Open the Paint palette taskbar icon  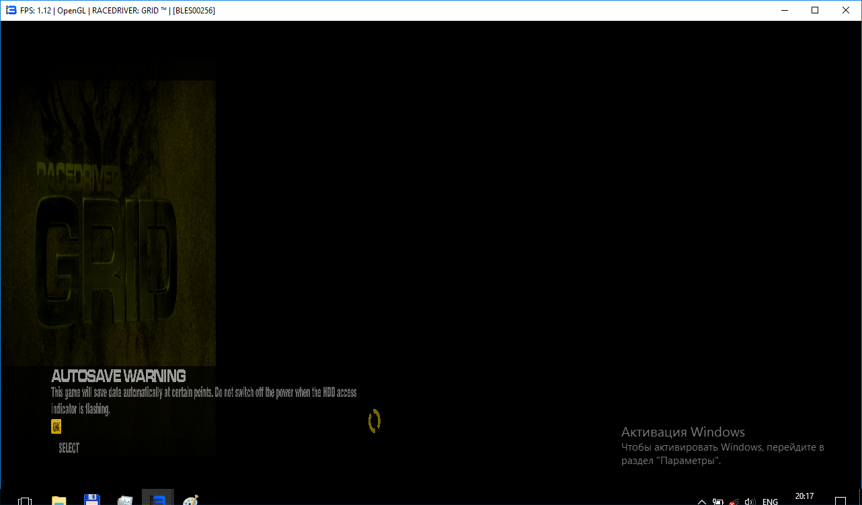click(191, 500)
